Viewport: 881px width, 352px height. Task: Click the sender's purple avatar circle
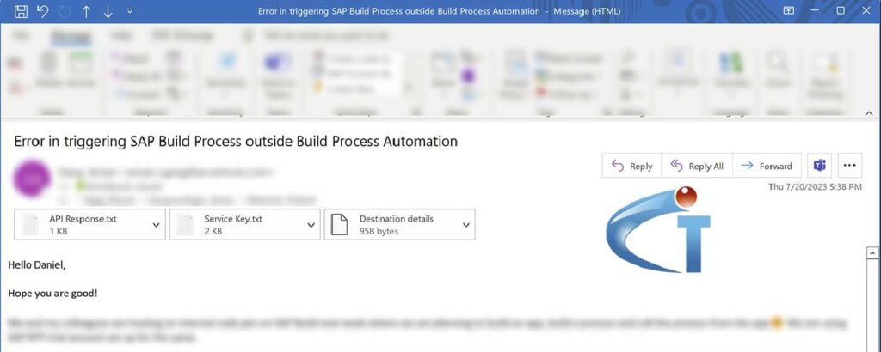[32, 179]
